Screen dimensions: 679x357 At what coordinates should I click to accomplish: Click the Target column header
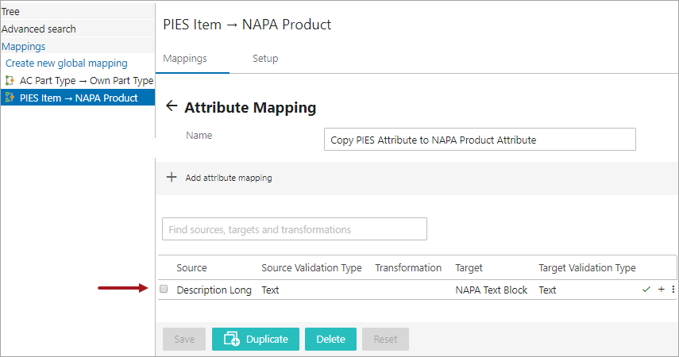[469, 268]
